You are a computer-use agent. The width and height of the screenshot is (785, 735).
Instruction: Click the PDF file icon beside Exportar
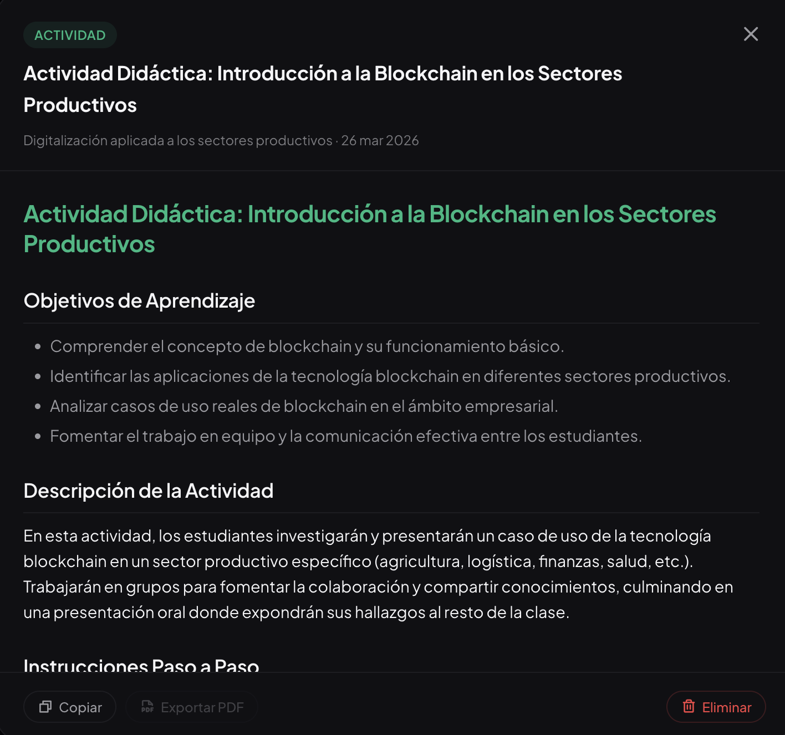[147, 707]
